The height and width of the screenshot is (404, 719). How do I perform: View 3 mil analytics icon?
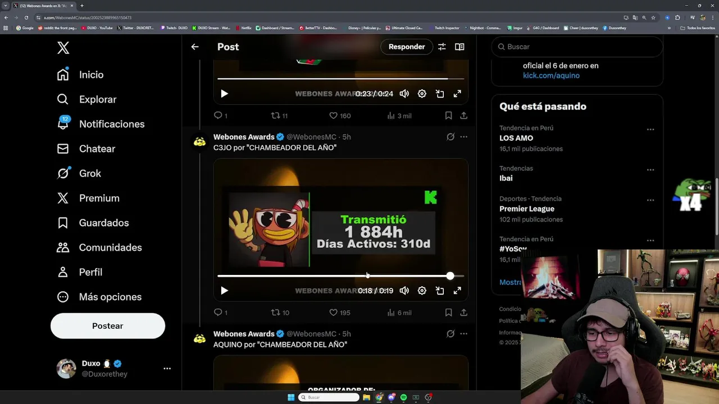(399, 116)
